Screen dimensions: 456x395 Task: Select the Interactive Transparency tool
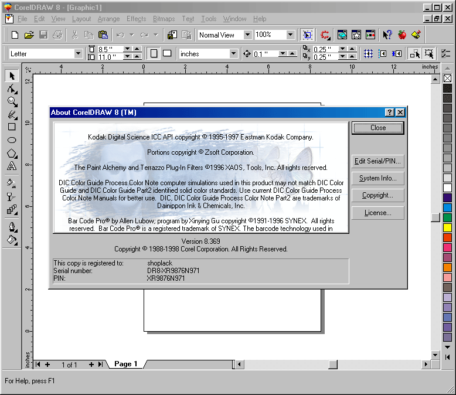12,197
